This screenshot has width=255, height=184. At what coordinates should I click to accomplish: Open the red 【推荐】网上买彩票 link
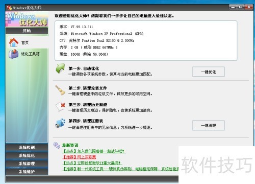(80, 157)
